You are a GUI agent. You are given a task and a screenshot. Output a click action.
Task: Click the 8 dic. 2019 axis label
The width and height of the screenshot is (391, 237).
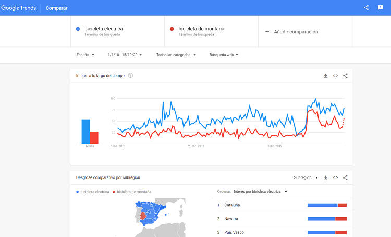(x=275, y=146)
